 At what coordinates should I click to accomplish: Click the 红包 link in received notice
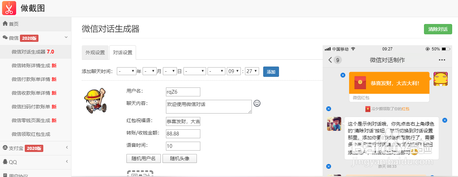(405, 109)
